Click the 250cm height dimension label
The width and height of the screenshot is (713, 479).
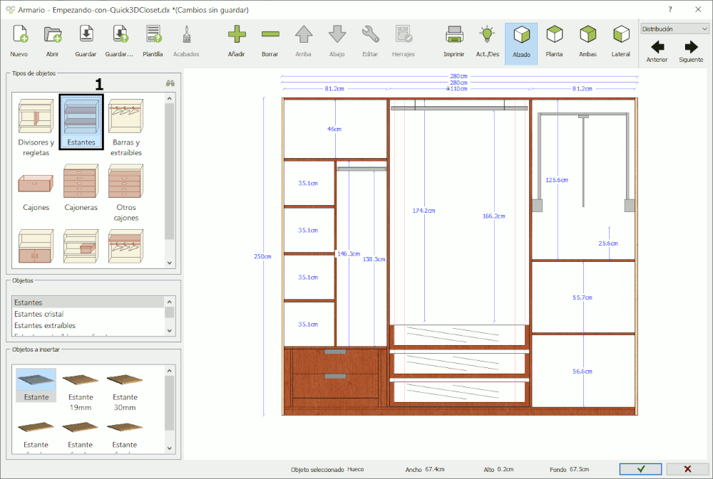point(262,256)
